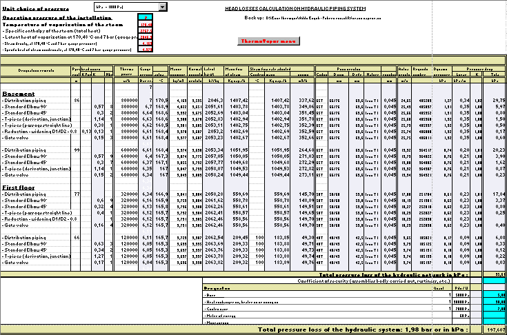Image resolution: width=507 pixels, height=335 pixels.
Task: Click the pressure drop value '6,08'
Action: click(x=501, y=237)
